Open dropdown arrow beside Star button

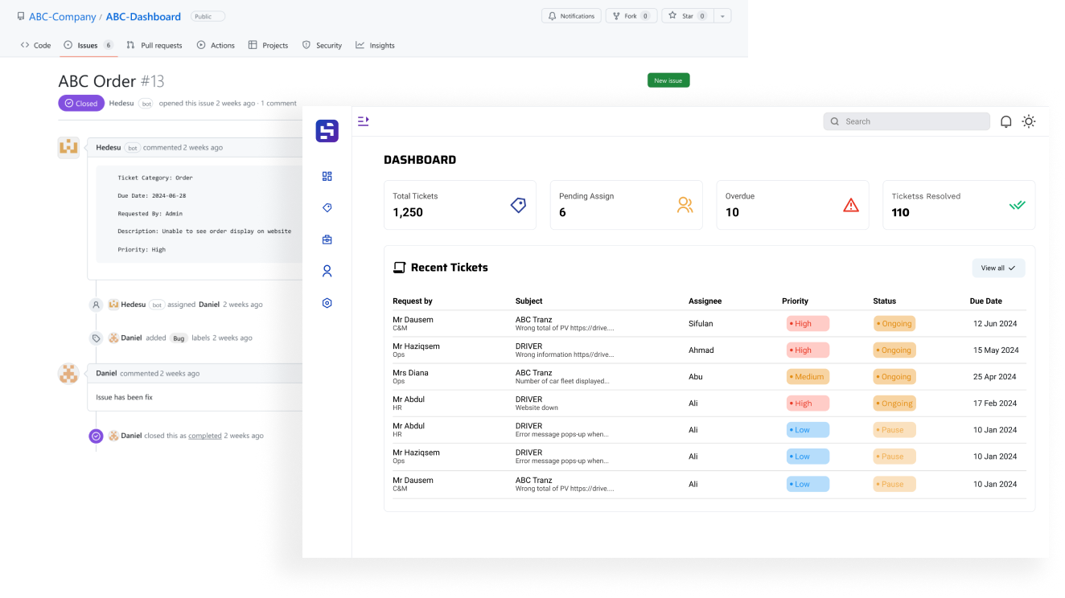point(722,16)
